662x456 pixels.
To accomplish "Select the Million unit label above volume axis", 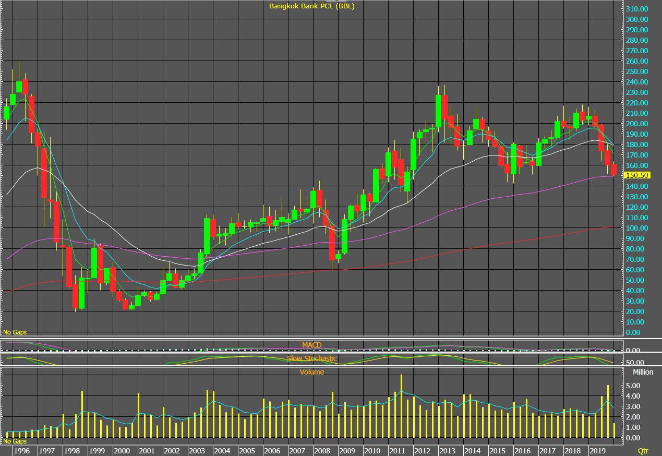I will coord(643,373).
